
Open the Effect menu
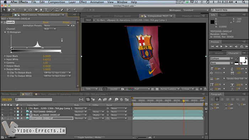(83, 2)
